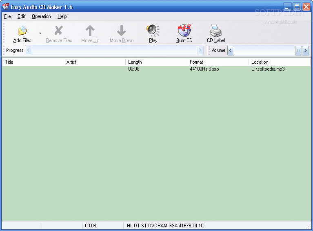Minimize the Easy Audio CD Maker window

click(287, 7)
